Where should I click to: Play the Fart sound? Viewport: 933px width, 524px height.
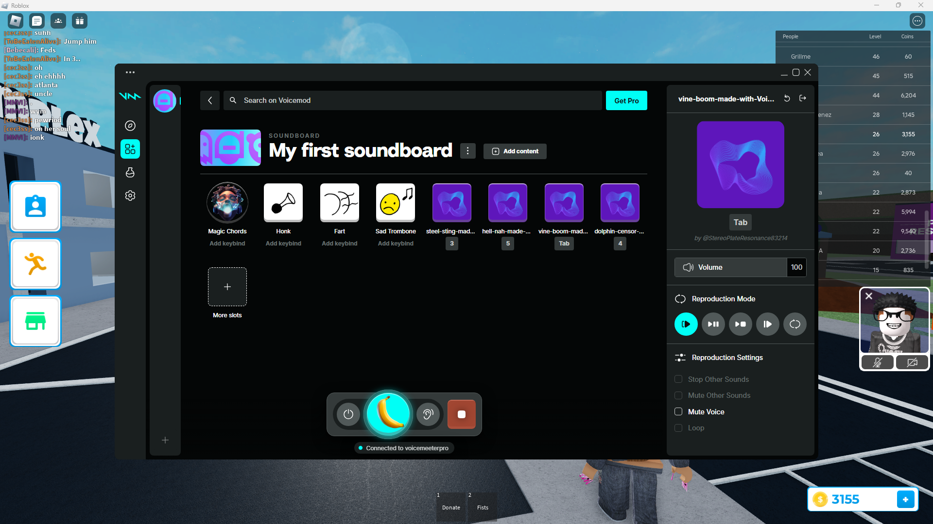(340, 203)
